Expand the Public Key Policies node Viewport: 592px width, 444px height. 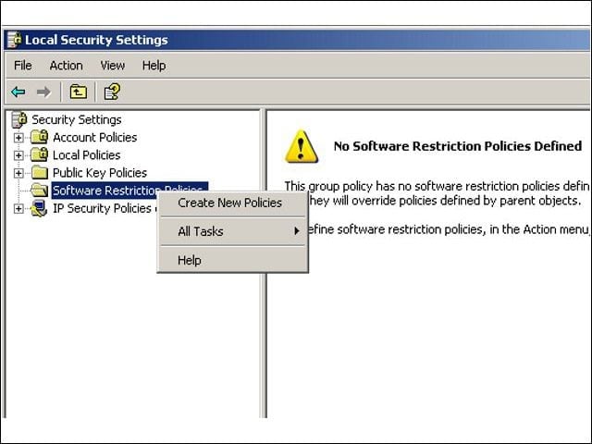[18, 173]
